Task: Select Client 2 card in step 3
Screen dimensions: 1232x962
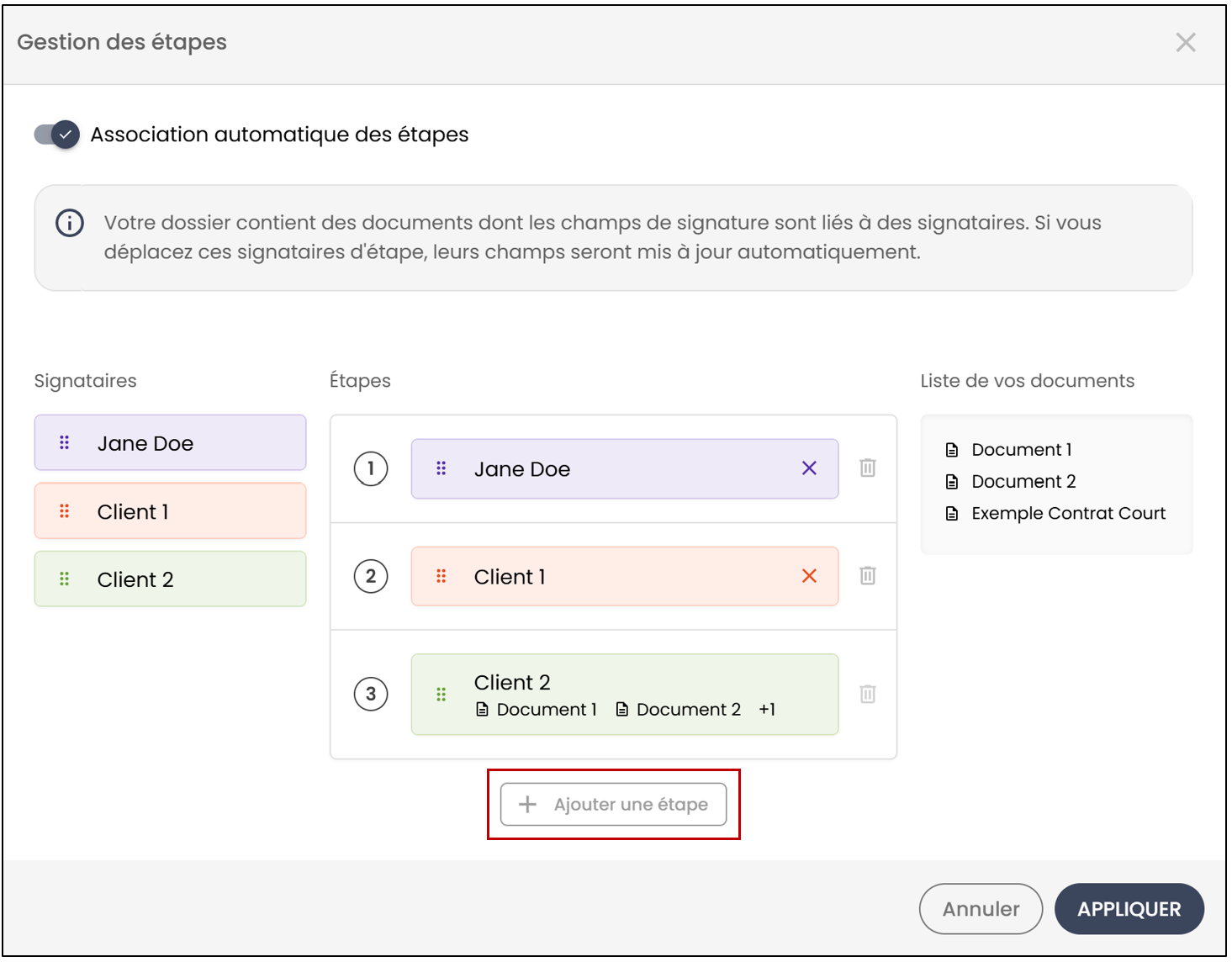Action: click(625, 695)
